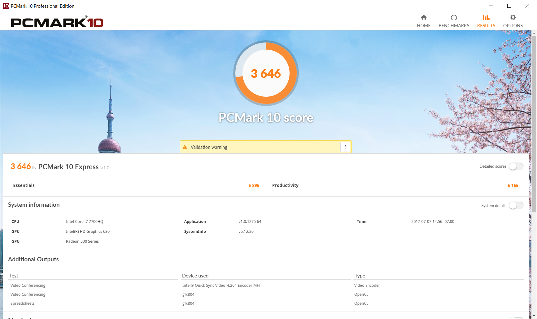Image resolution: width=537 pixels, height=319 pixels.
Task: Enable the Detailed scores toggle
Action: tap(516, 166)
